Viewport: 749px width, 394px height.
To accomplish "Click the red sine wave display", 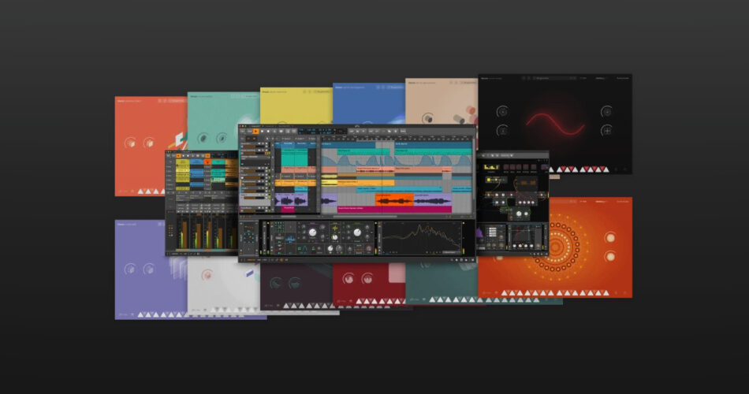I will click(x=554, y=122).
